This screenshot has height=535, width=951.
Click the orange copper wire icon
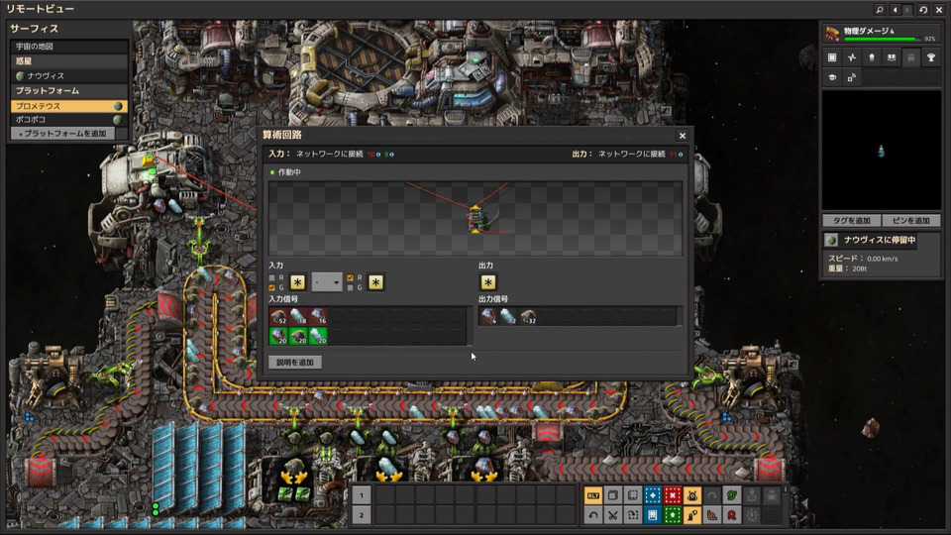pos(712,515)
